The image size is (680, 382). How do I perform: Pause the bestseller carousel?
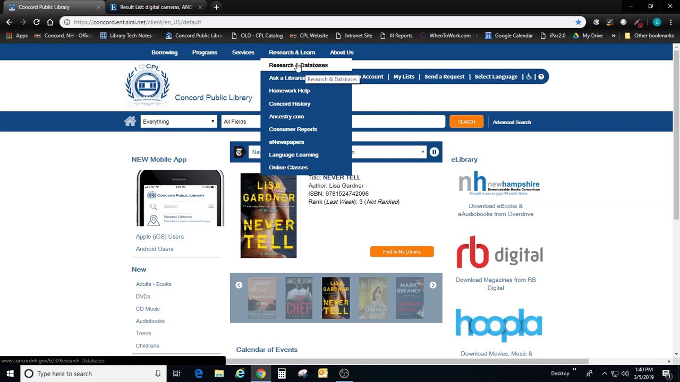434,152
